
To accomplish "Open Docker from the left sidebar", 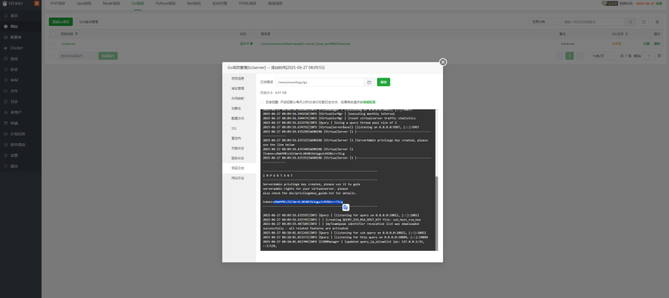I will pos(16,48).
